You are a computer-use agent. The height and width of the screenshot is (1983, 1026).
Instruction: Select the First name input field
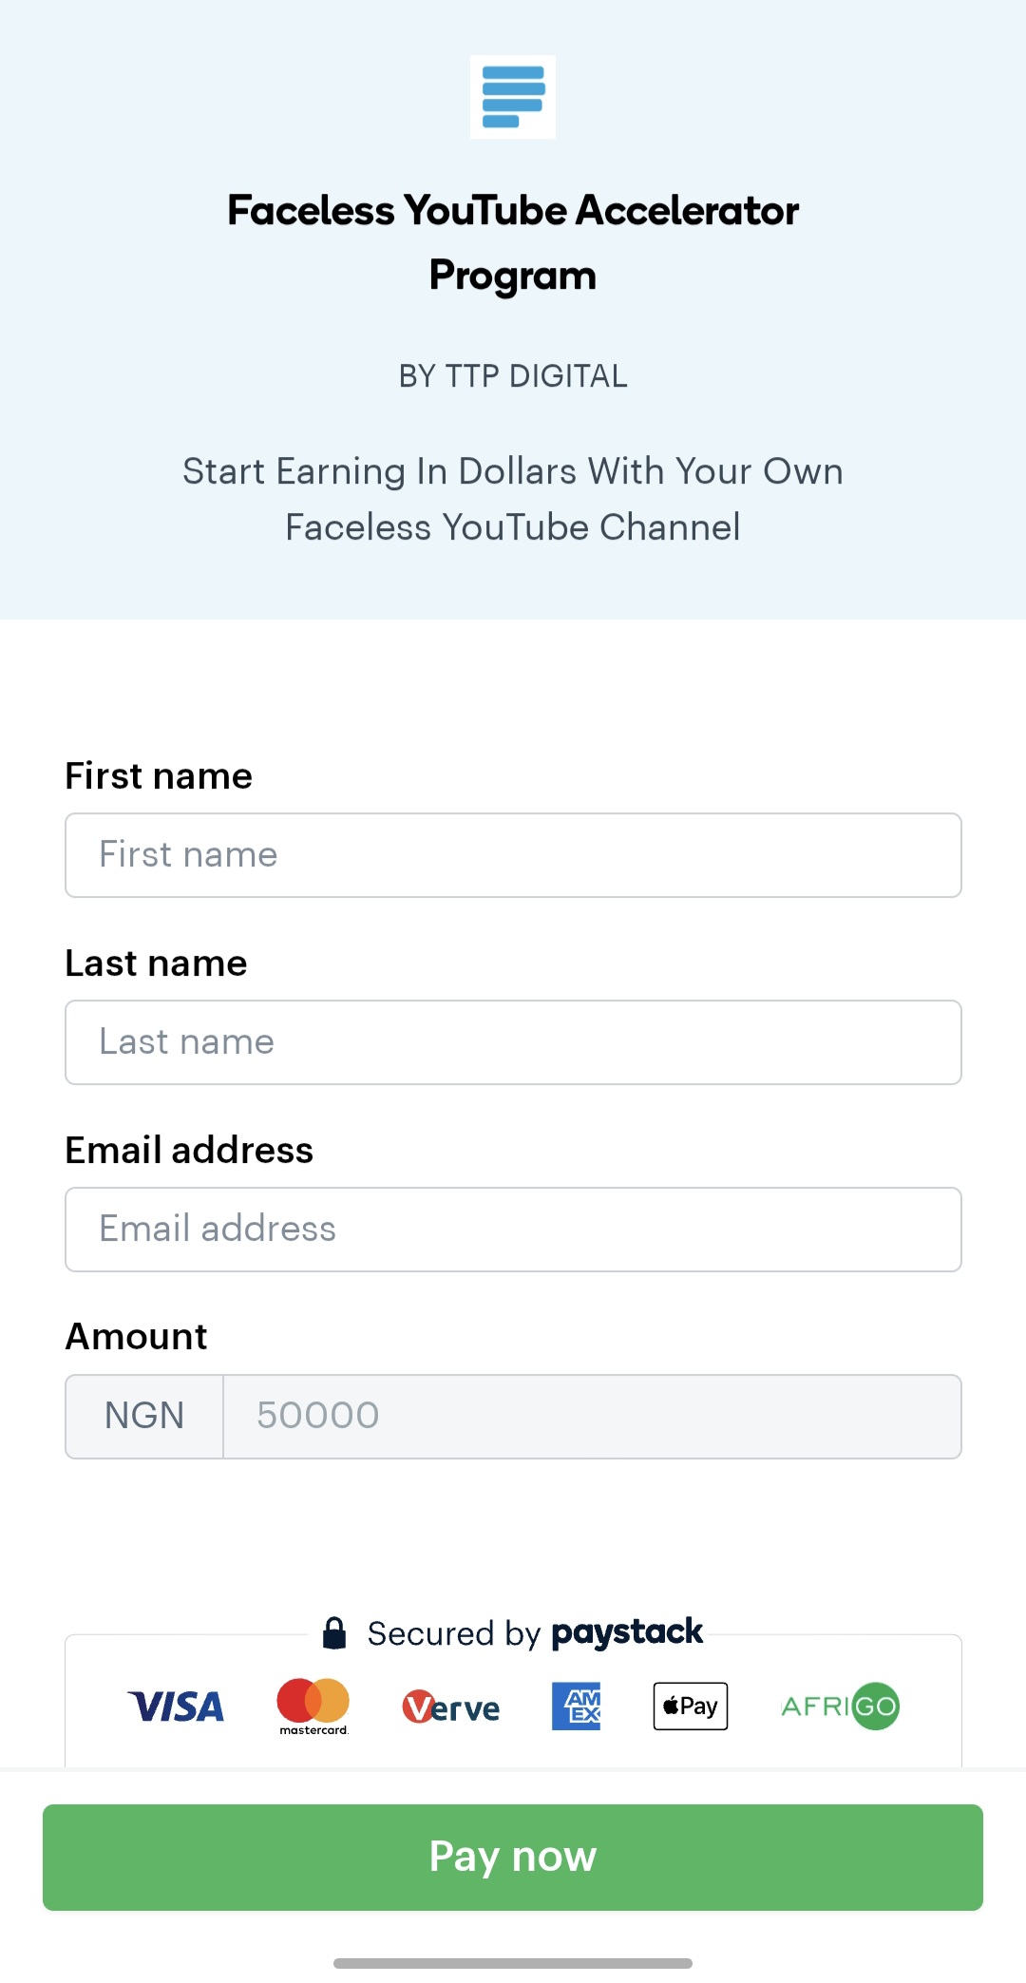[x=513, y=854]
